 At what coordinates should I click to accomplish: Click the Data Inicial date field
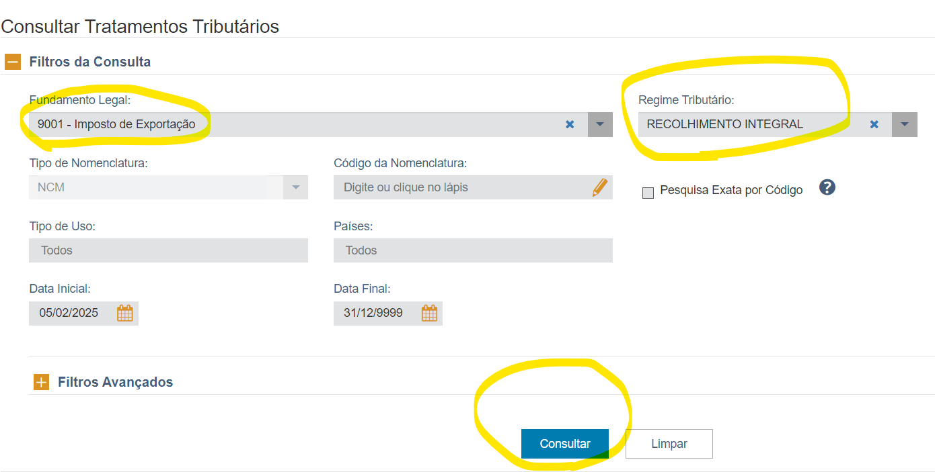[x=70, y=313]
